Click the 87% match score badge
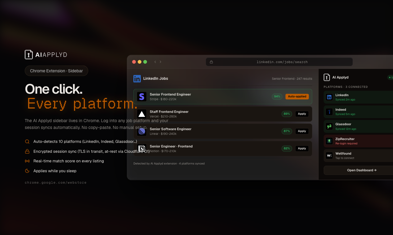This screenshot has height=235, width=393. point(287,131)
